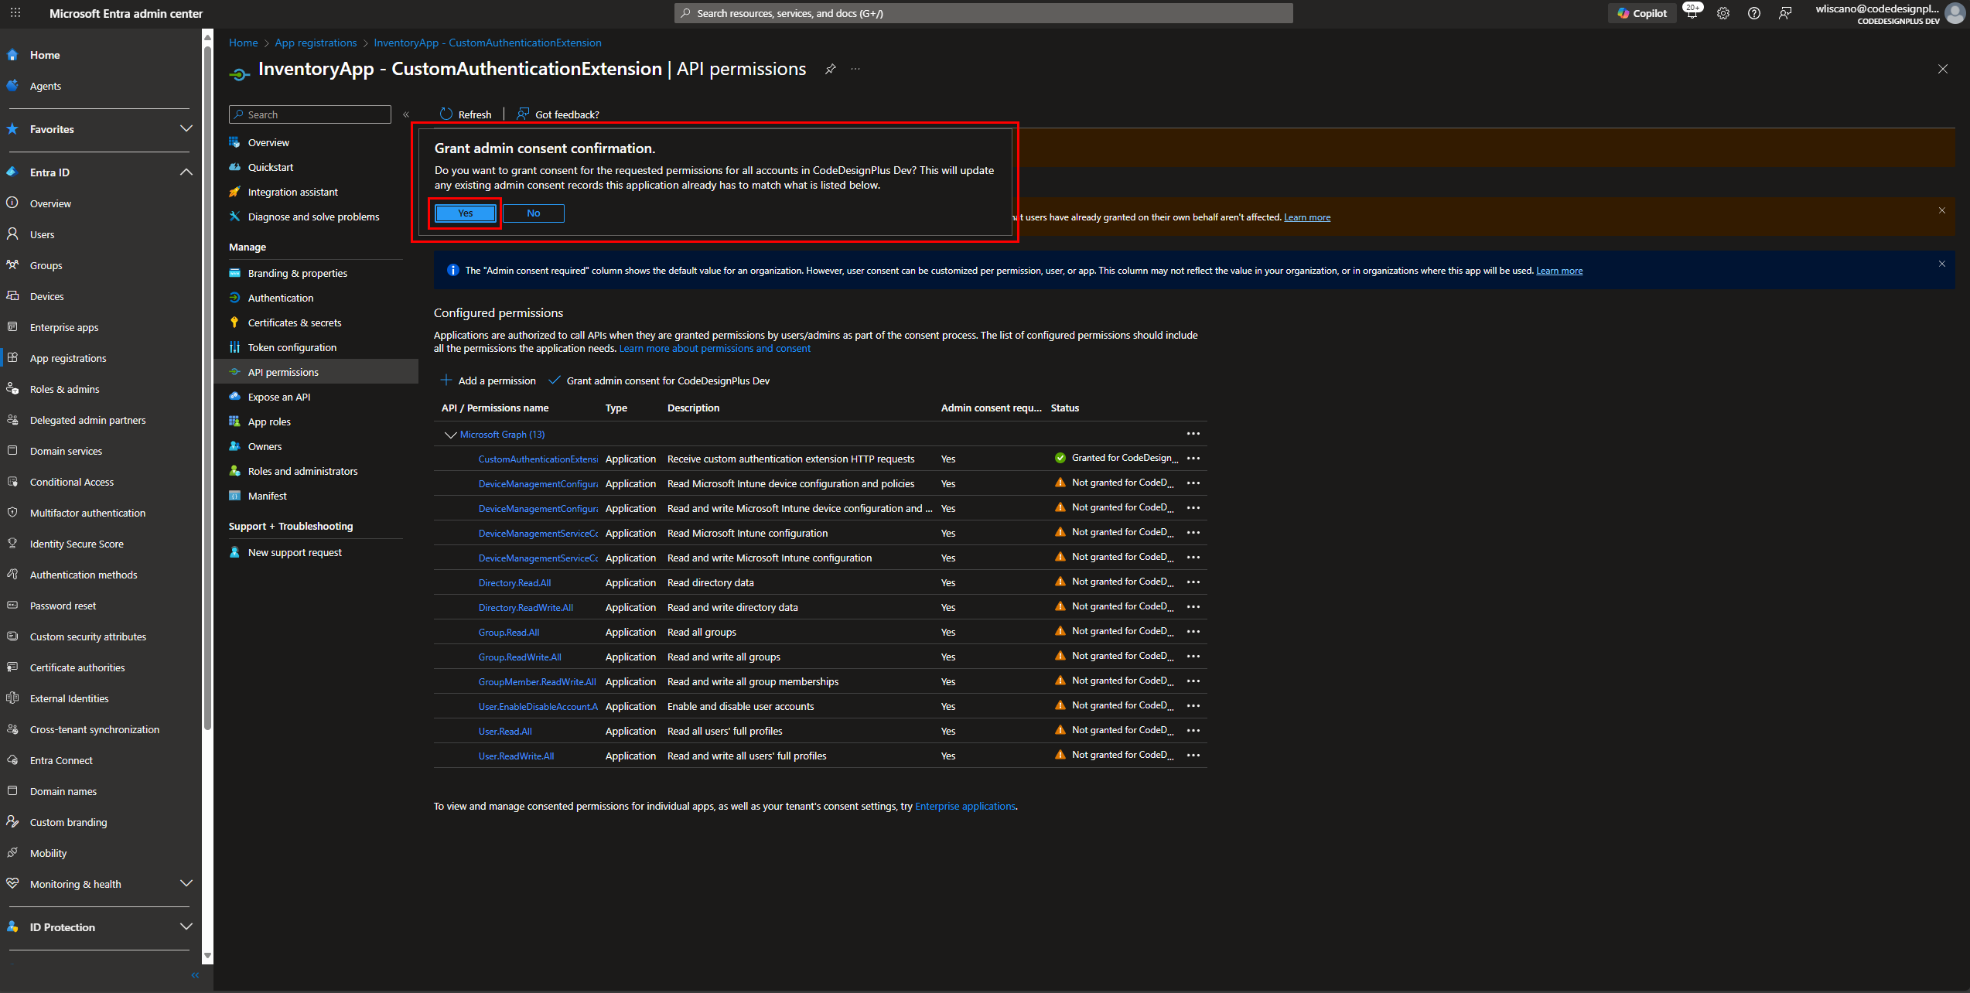Click App registrations breadcrumb link
This screenshot has height=993, width=1970.
[316, 43]
